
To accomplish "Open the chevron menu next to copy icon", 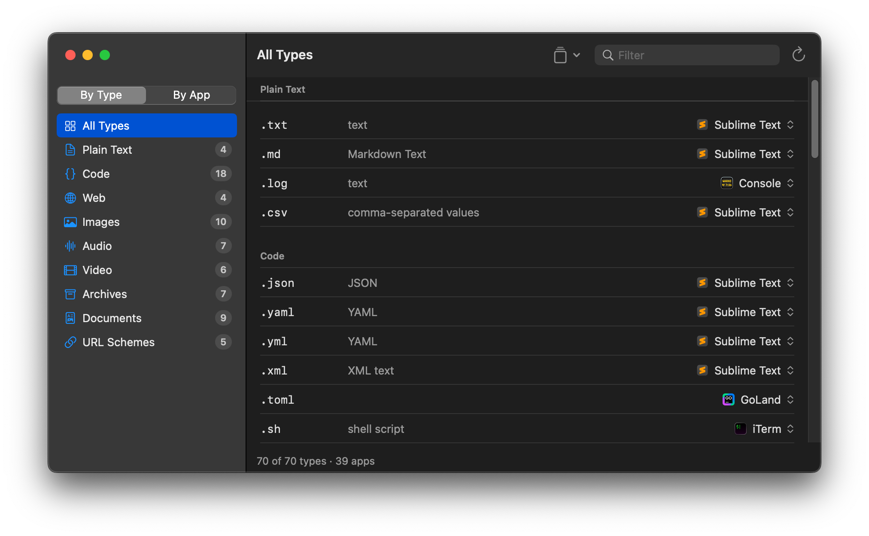I will pos(577,55).
